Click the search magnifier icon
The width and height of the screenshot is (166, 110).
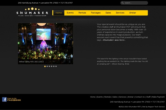(123, 3)
